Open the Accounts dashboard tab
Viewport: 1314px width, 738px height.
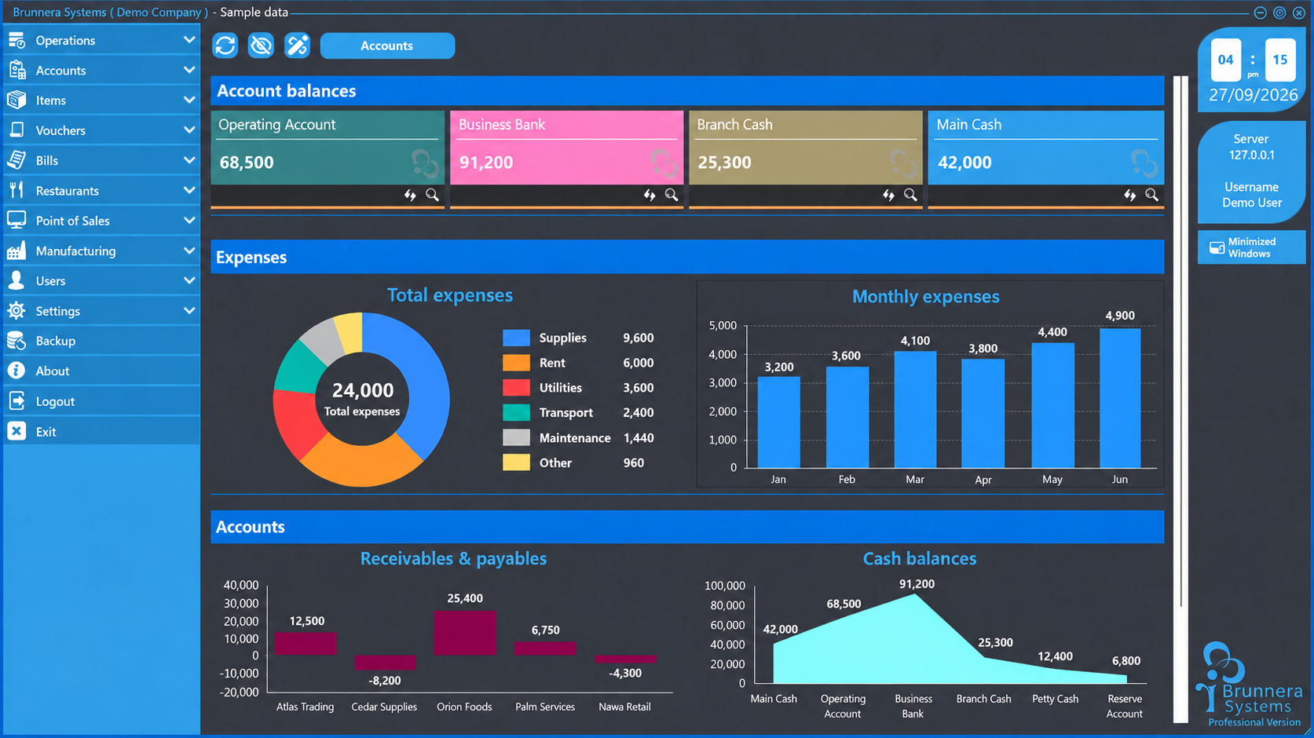[387, 46]
